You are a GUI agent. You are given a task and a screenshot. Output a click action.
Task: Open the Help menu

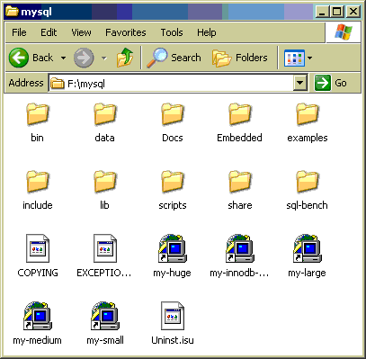pos(207,32)
